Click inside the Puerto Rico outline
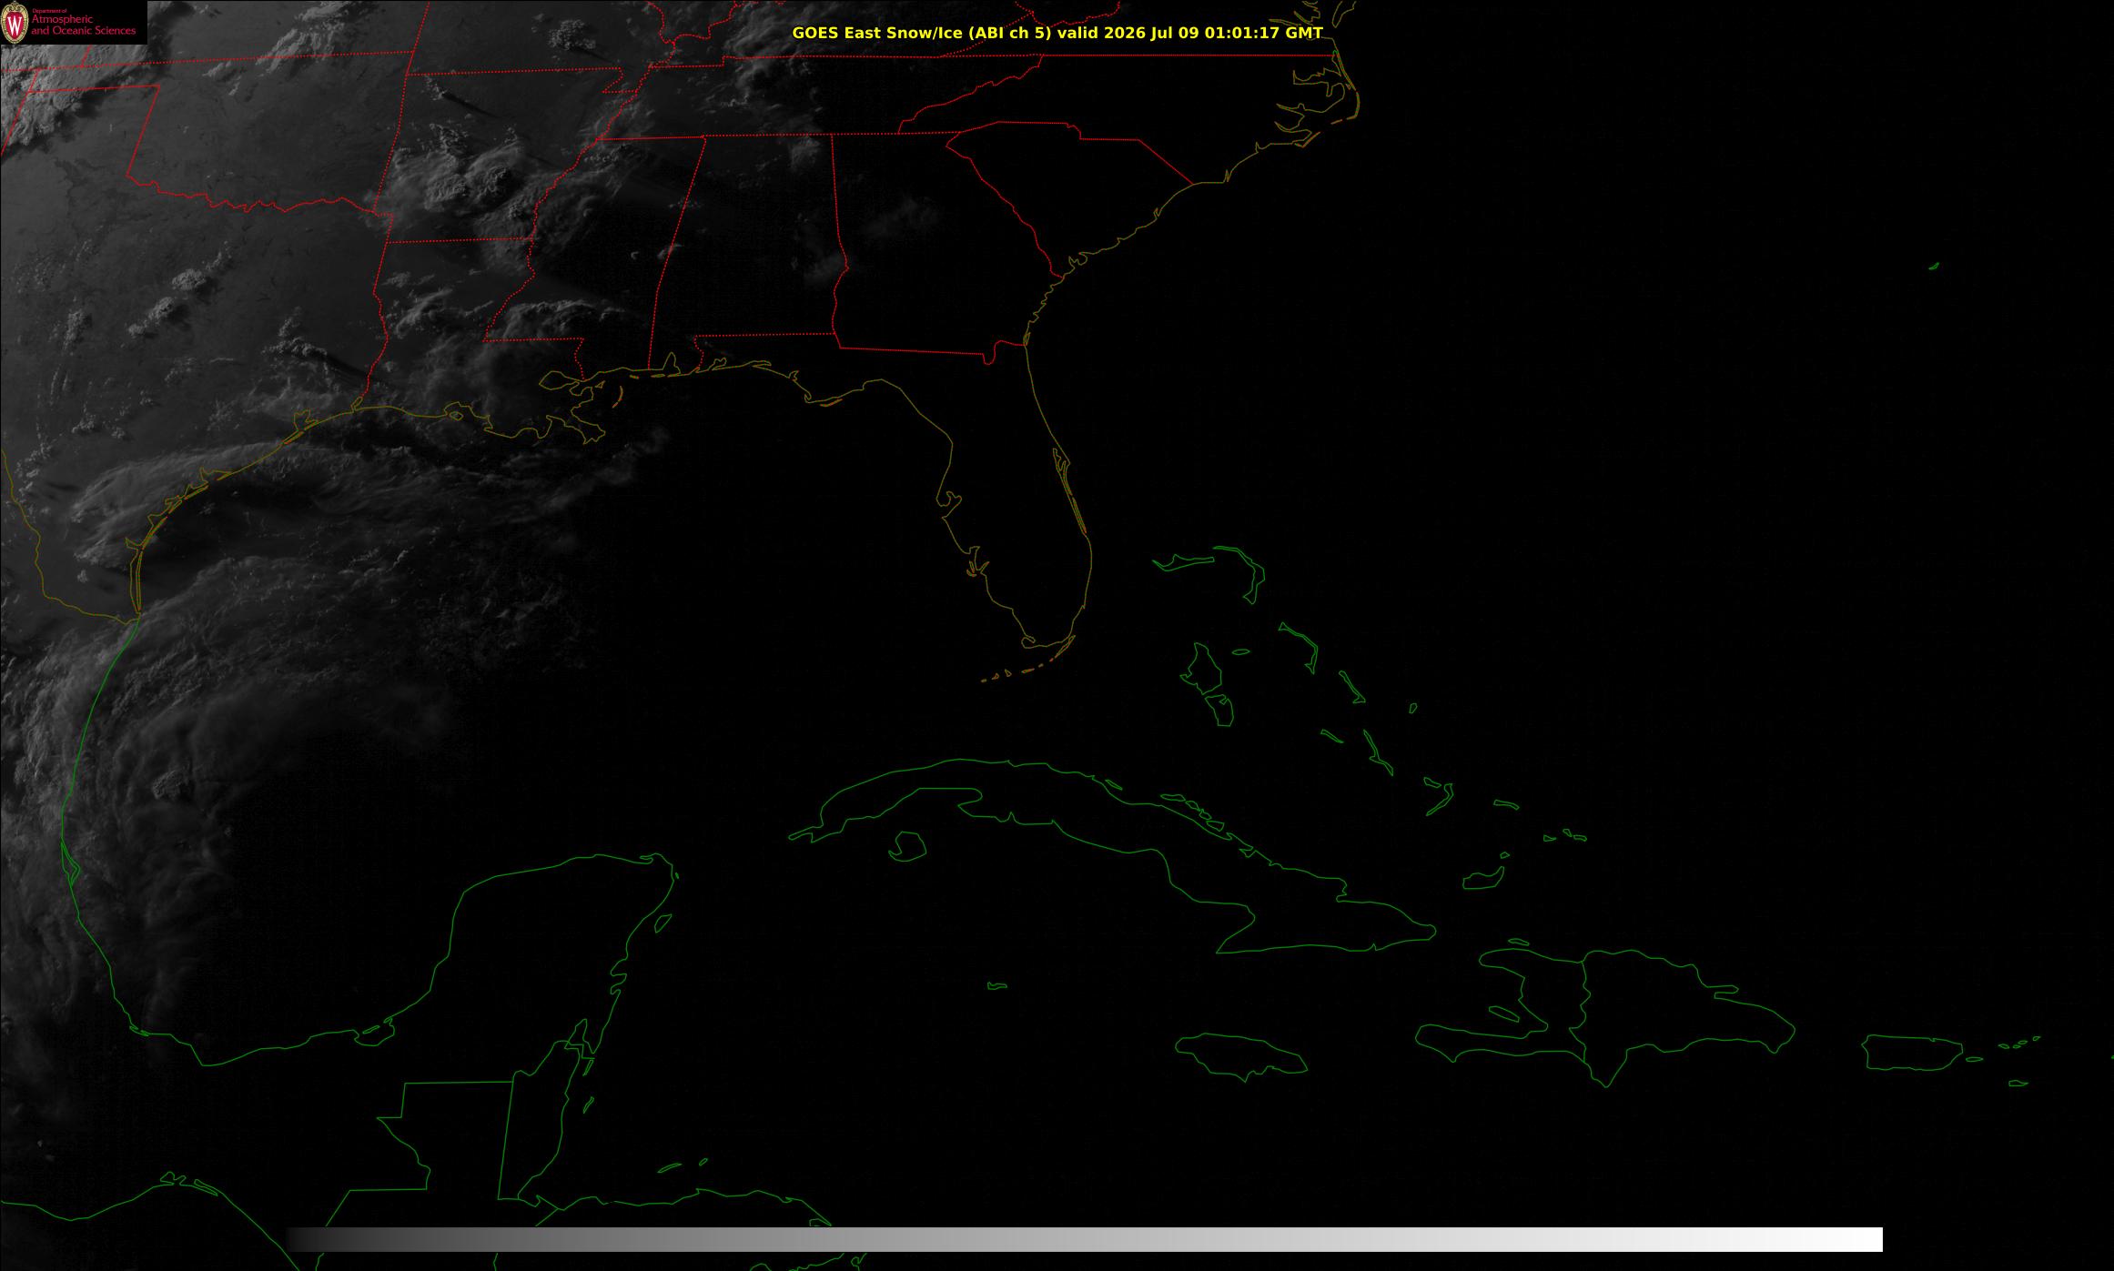Screen dimensions: 2114x1271 pyautogui.click(x=1911, y=1053)
